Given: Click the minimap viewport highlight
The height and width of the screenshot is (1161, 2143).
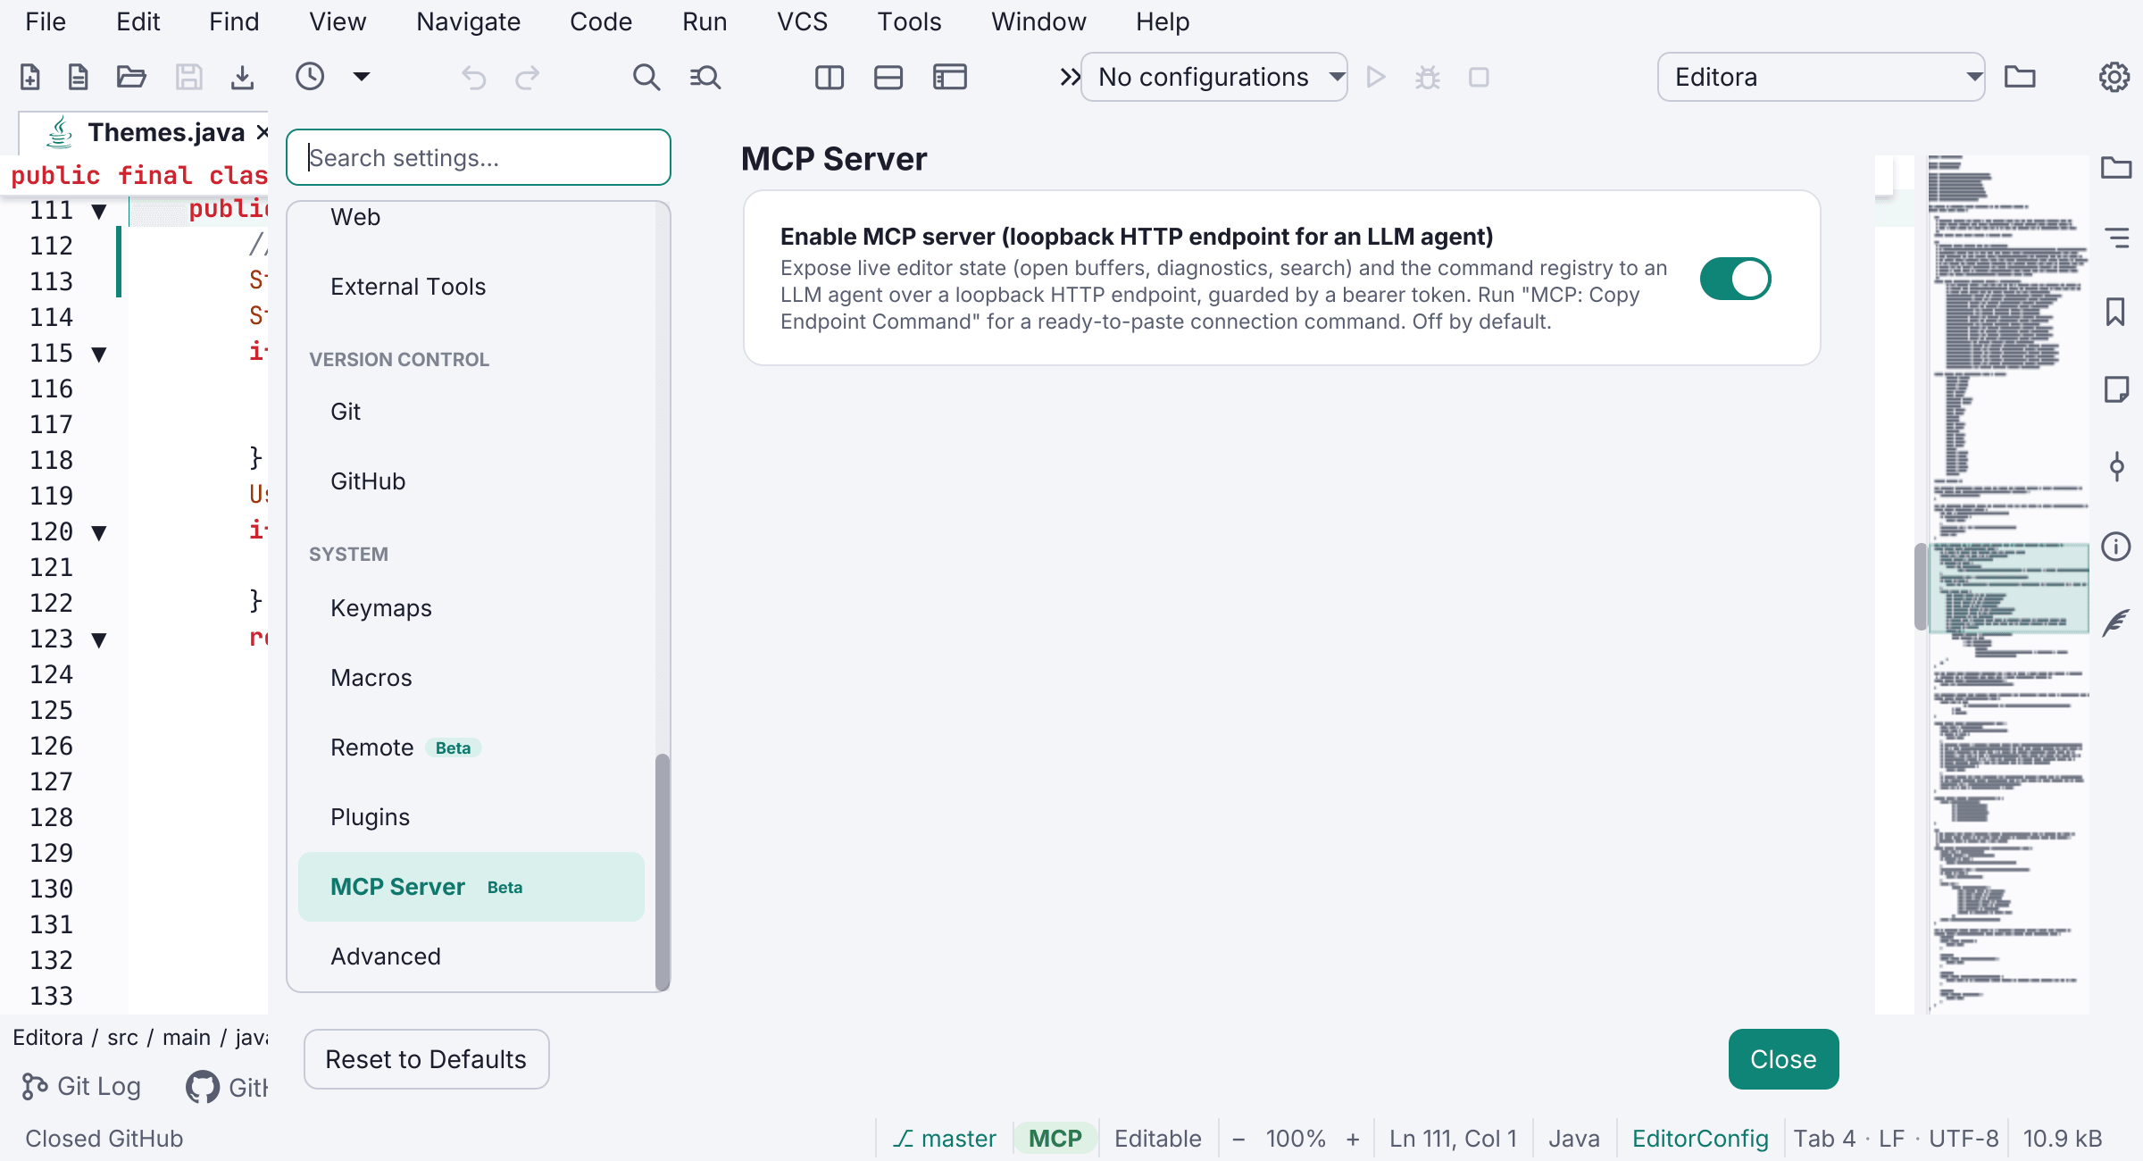Looking at the screenshot, I should click(x=2008, y=588).
